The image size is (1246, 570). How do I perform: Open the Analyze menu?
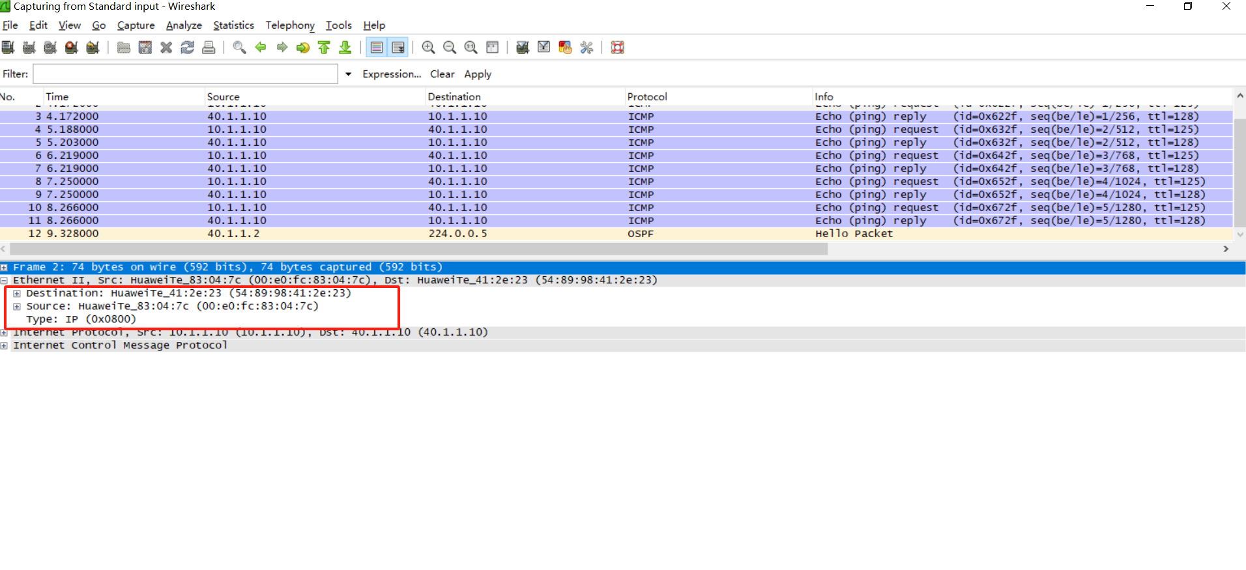click(x=184, y=25)
